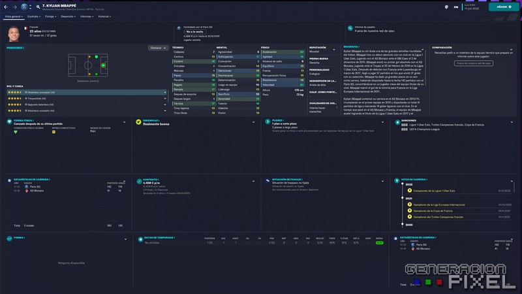
Task: Open the Sanciones panel dropdown arrow
Action: (512, 122)
